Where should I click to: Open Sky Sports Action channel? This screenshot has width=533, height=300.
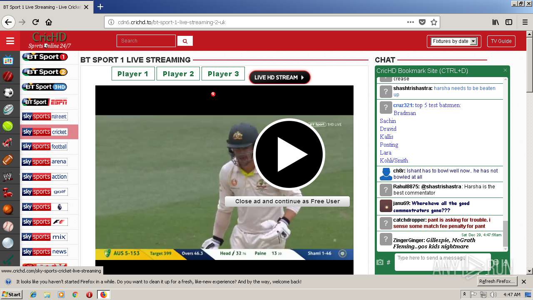pyautogui.click(x=45, y=177)
